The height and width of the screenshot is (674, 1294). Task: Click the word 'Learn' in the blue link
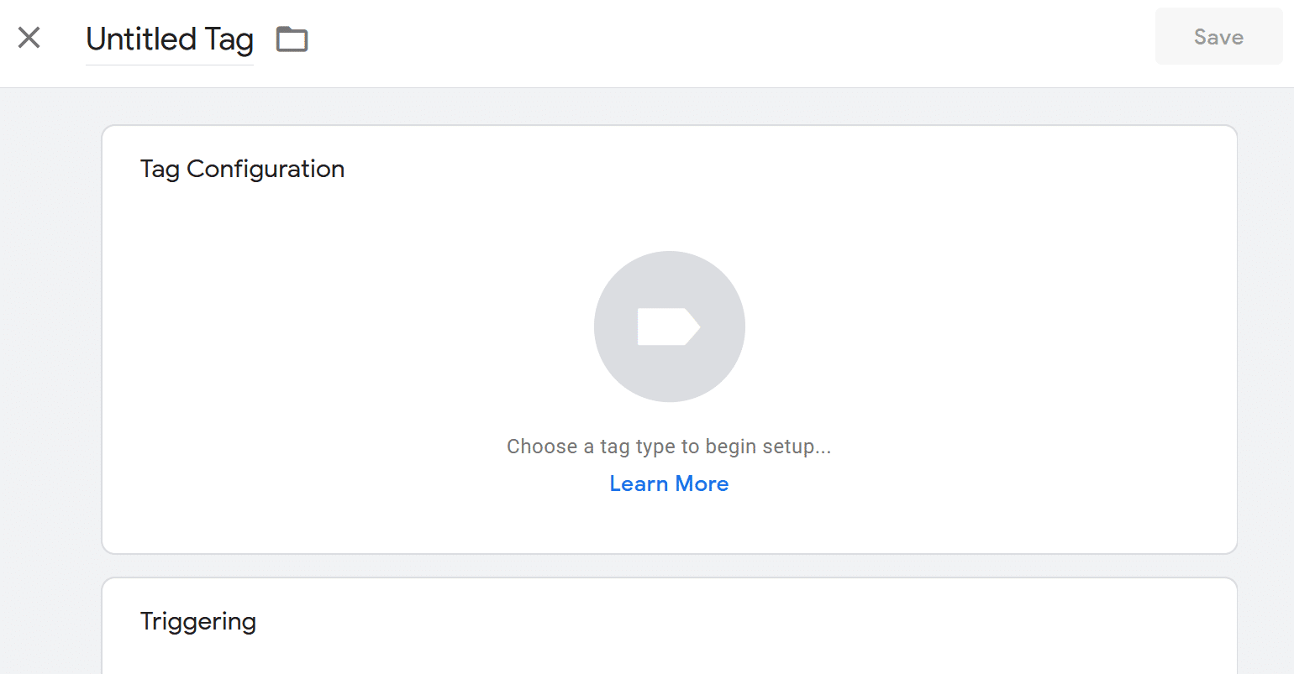[x=639, y=484]
